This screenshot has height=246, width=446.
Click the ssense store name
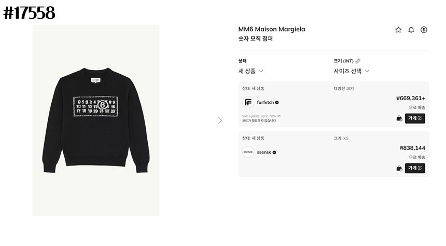pyautogui.click(x=264, y=152)
